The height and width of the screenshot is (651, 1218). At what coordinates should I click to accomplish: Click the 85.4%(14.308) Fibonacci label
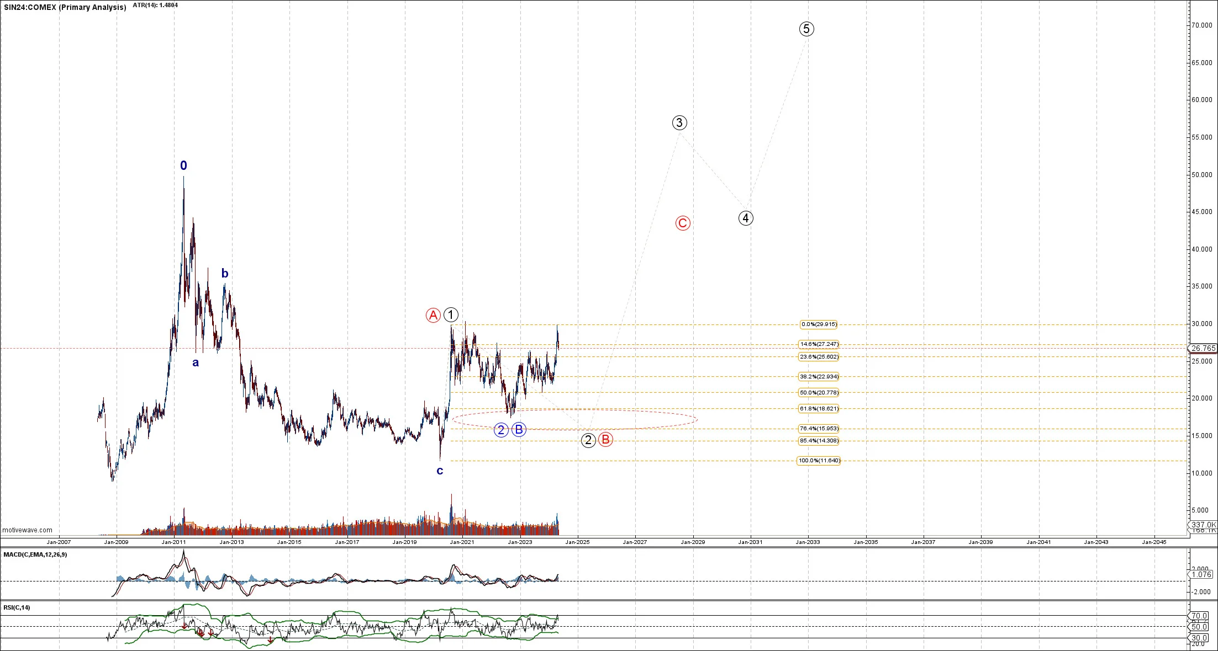819,441
